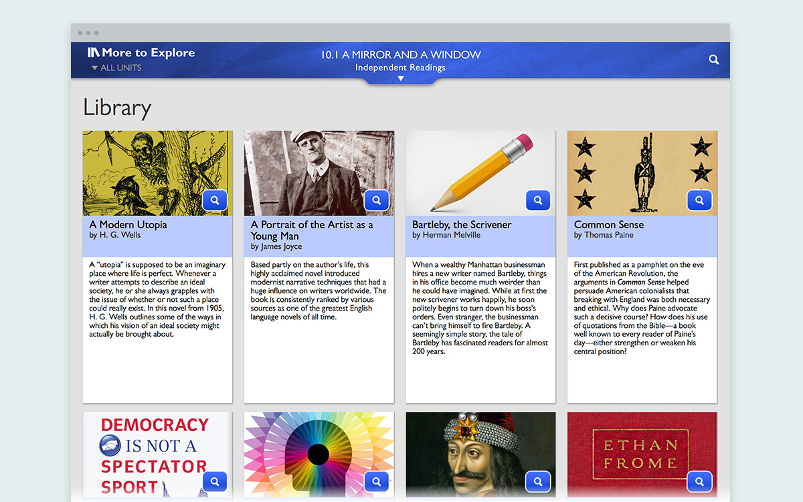Select A Portrait of the Artist title
Image resolution: width=803 pixels, height=502 pixels.
pos(312,230)
